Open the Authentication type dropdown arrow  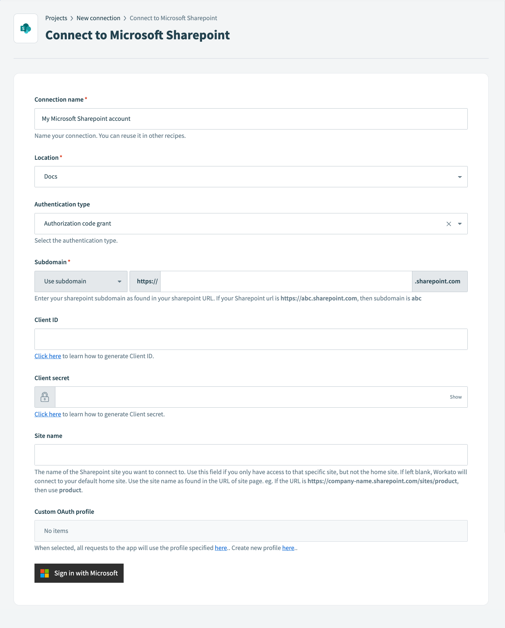click(x=460, y=224)
